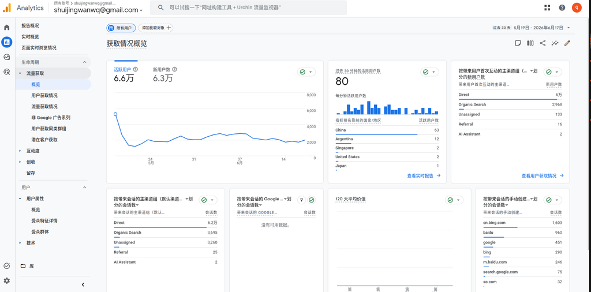591x292 pixels.
Task: Collapse the 用户 section
Action: pyautogui.click(x=84, y=187)
